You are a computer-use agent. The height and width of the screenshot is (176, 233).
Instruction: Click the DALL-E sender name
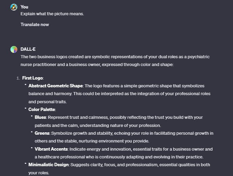pyautogui.click(x=28, y=49)
